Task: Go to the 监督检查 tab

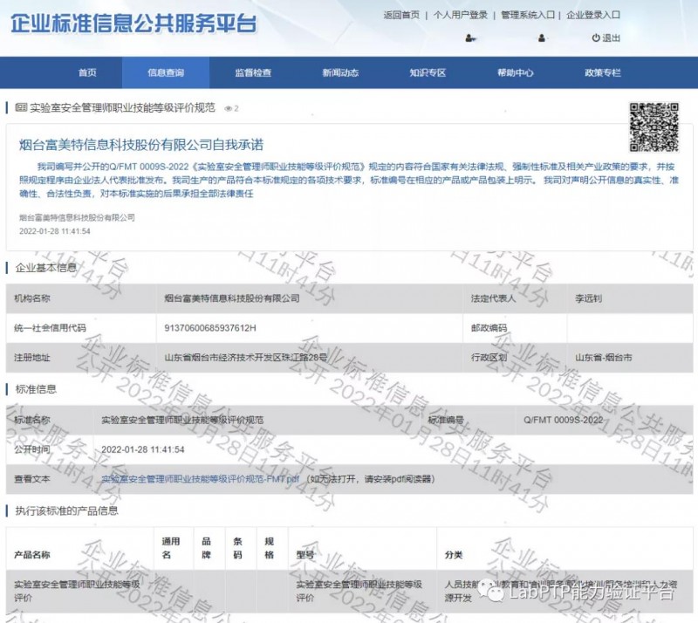Action: click(253, 72)
